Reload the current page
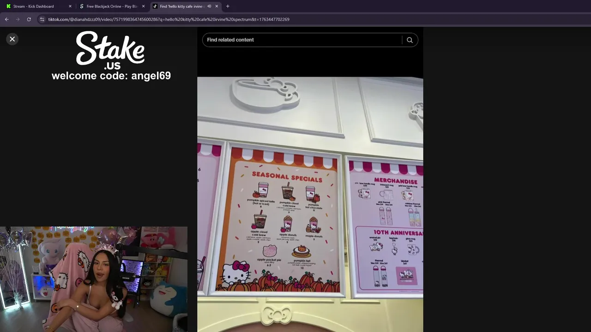Screen dimensions: 591x332 tap(29, 19)
